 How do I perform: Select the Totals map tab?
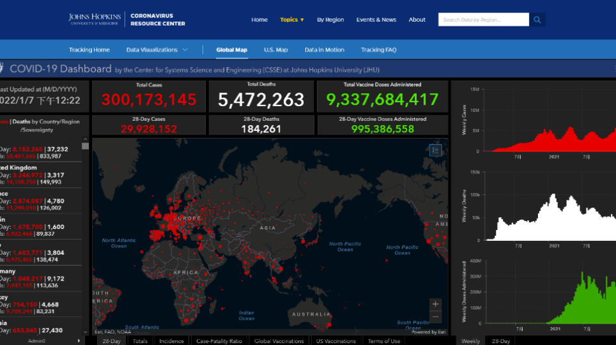[140, 341]
